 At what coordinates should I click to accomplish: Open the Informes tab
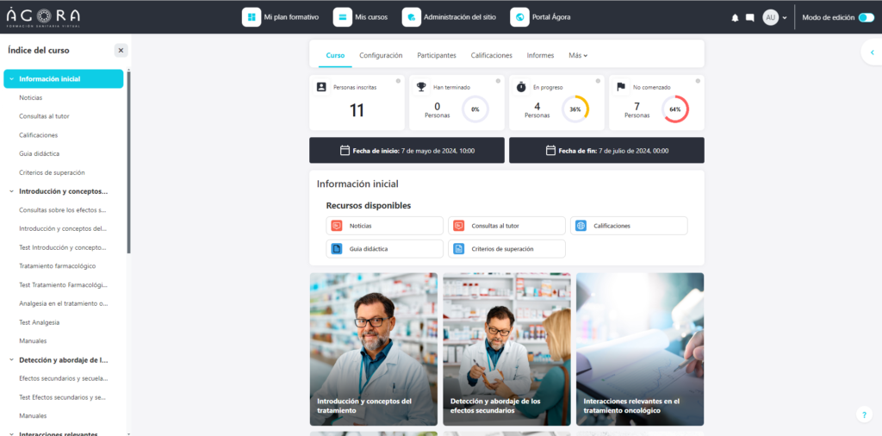(x=540, y=55)
